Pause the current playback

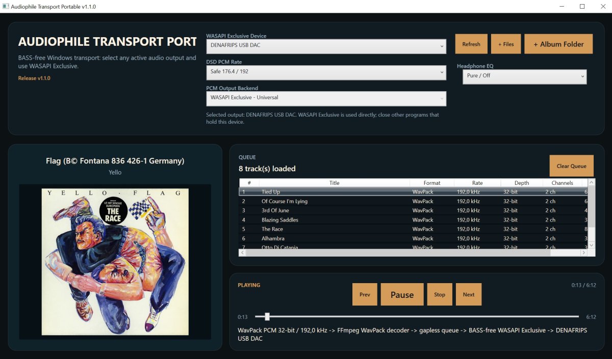click(402, 294)
